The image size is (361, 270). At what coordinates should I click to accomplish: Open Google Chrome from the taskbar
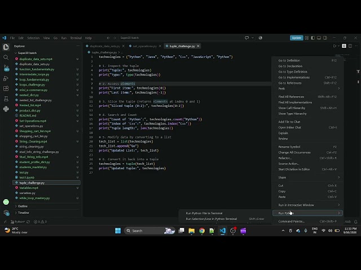point(202,231)
